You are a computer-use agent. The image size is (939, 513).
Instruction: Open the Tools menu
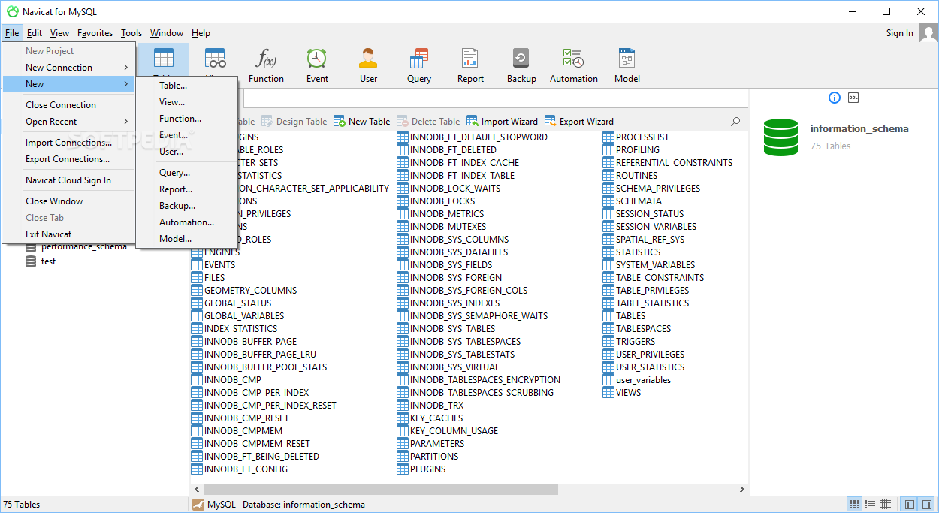coord(131,33)
